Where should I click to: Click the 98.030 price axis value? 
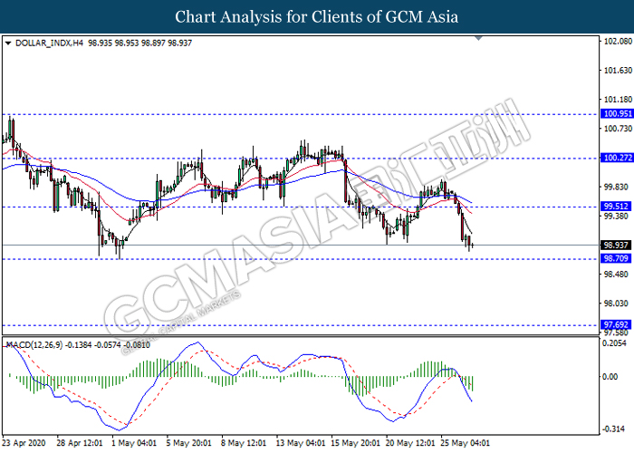click(x=616, y=304)
